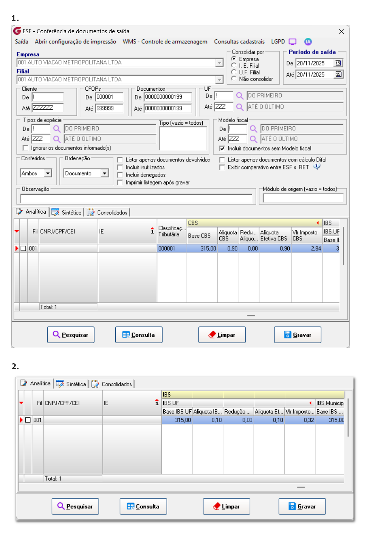Image resolution: width=369 pixels, height=536 pixels.
Task: Click Modelo fiscal 'De' search magnifier
Action: pyautogui.click(x=253, y=129)
